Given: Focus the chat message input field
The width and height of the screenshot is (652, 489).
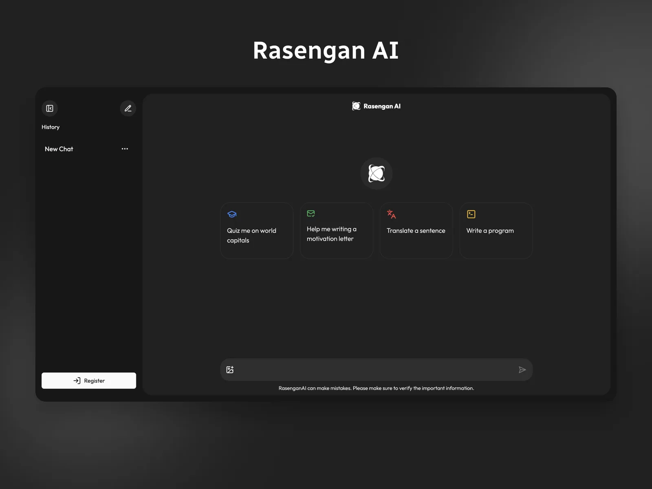Looking at the screenshot, I should click(x=377, y=370).
